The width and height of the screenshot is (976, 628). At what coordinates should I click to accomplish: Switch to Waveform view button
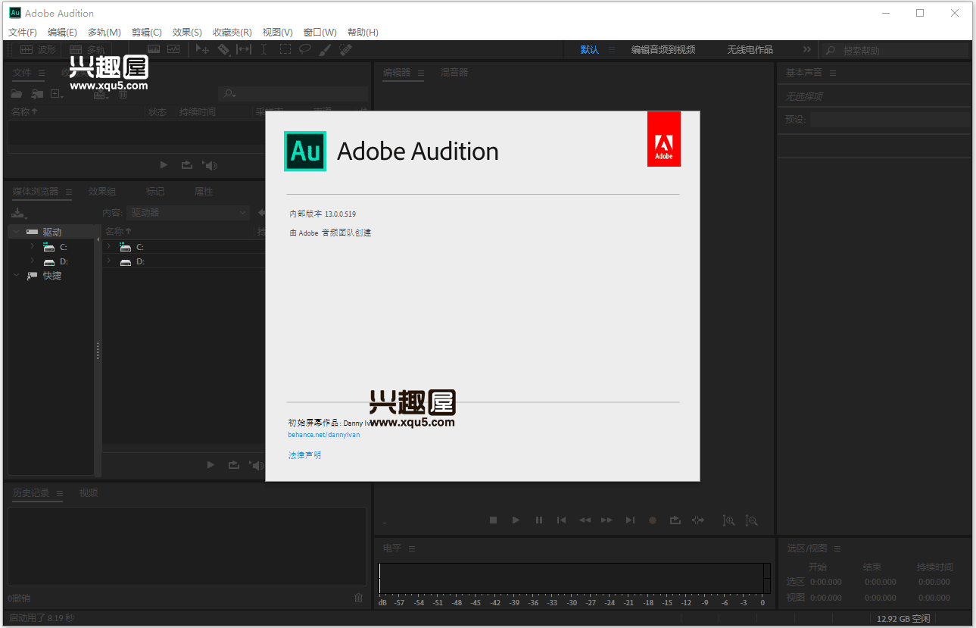click(37, 49)
